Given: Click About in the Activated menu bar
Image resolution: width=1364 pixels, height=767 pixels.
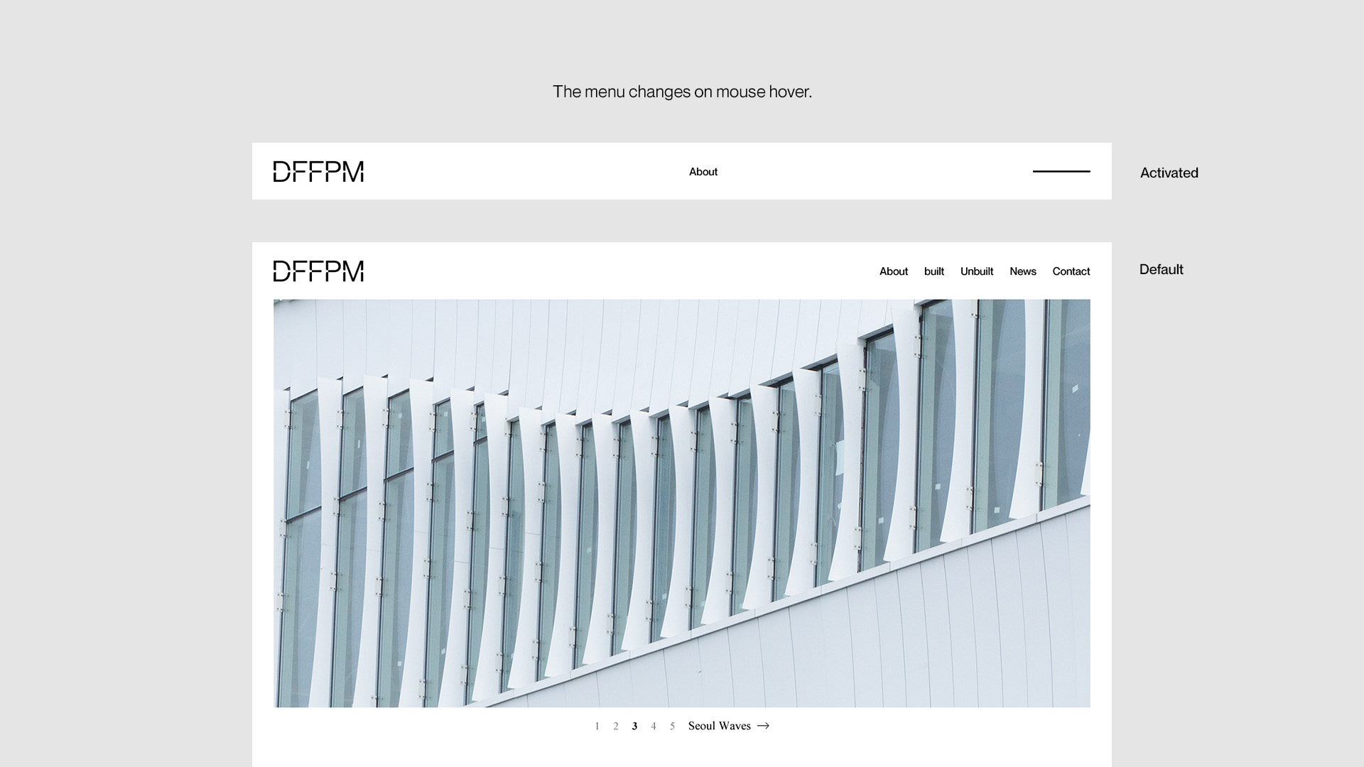Looking at the screenshot, I should click(703, 172).
